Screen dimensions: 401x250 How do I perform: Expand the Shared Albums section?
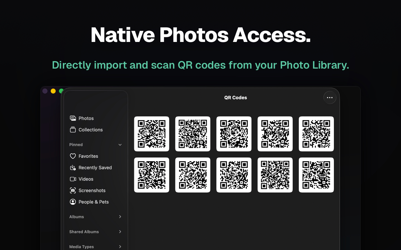pyautogui.click(x=120, y=232)
